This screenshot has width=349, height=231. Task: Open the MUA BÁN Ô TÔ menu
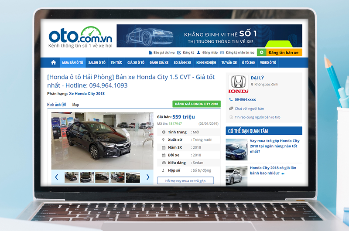click(72, 63)
